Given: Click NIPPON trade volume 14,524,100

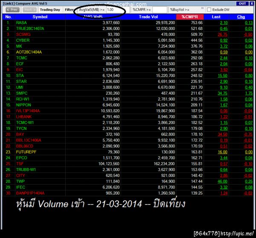Looking at the screenshot, I should click(x=166, y=105).
